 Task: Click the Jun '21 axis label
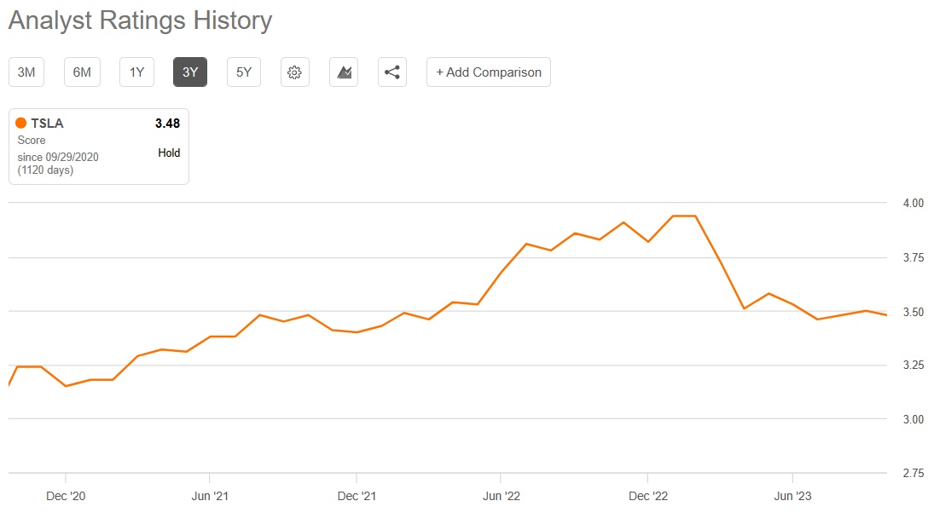click(x=210, y=496)
